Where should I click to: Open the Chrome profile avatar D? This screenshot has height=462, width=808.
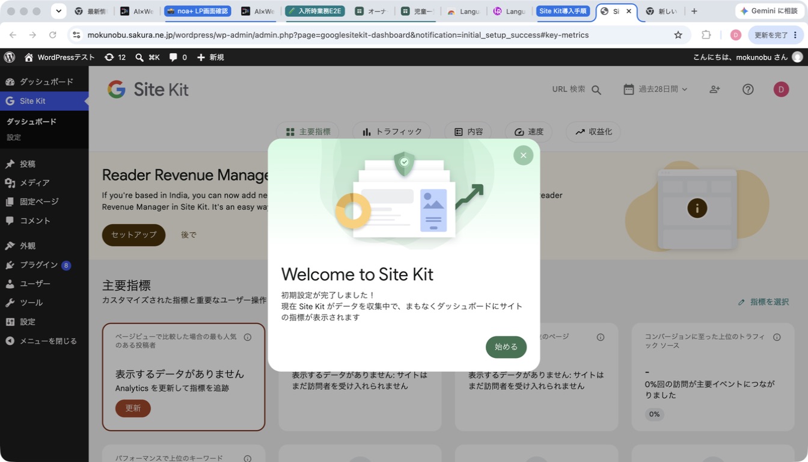tap(736, 35)
